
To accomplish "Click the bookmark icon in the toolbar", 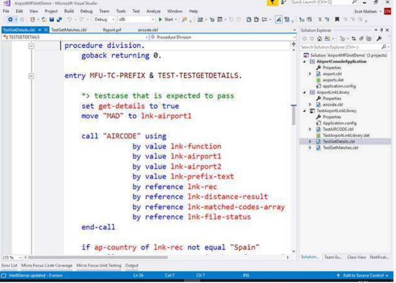I will point(337,19).
